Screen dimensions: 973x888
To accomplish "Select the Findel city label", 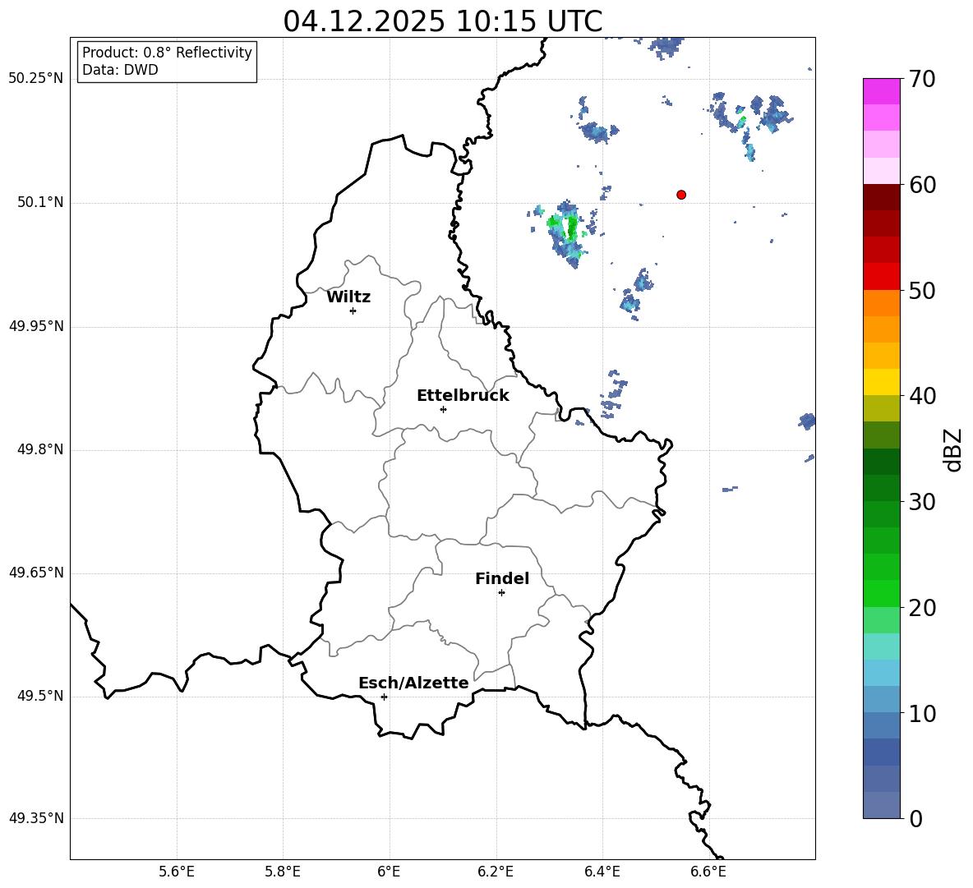I will (x=502, y=578).
